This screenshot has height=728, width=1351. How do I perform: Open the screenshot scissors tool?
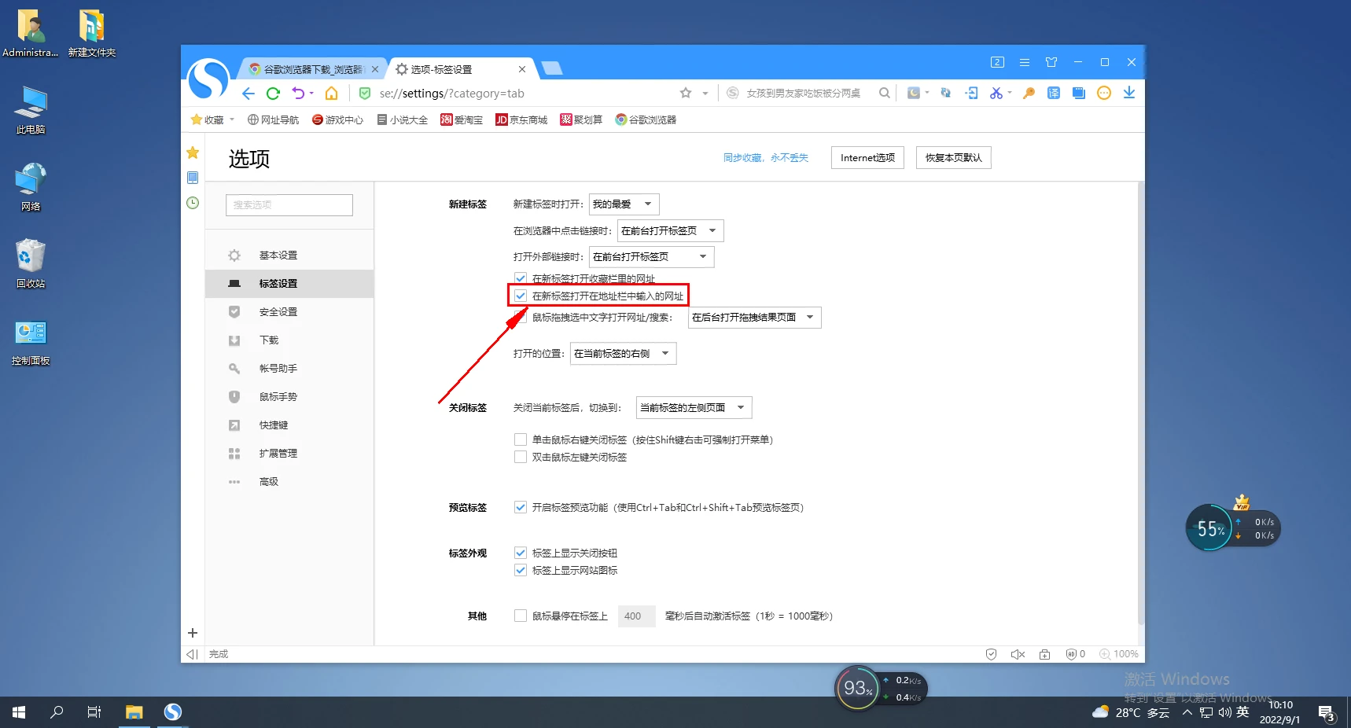click(x=996, y=93)
